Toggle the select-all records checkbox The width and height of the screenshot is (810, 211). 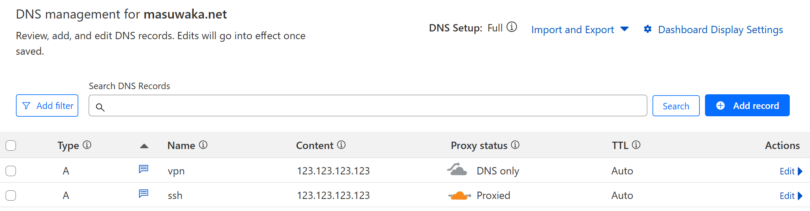[11, 146]
